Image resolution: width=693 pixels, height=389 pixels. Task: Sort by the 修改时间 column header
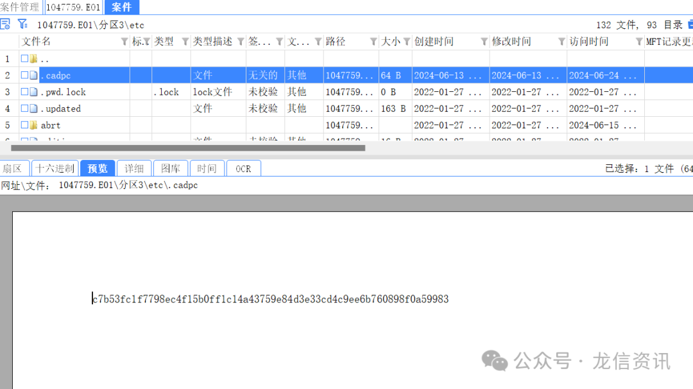tap(511, 42)
